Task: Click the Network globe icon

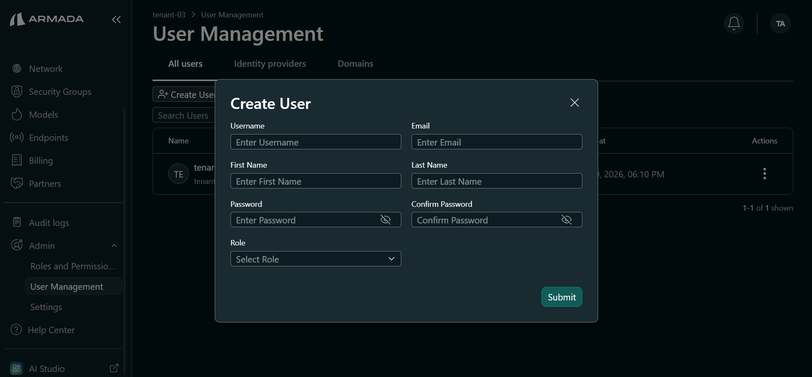Action: 17,69
